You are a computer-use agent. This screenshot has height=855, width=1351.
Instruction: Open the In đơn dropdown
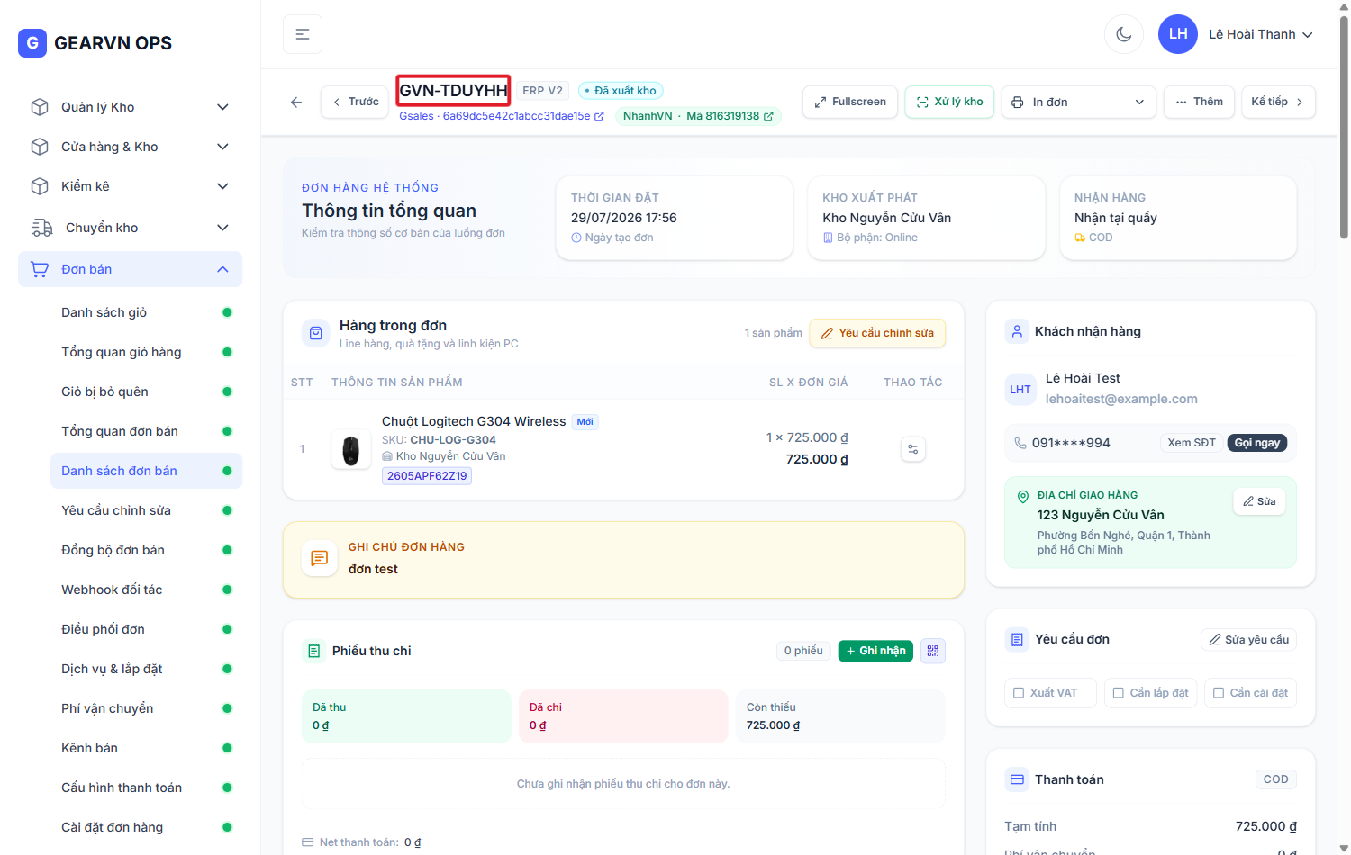tap(1079, 103)
